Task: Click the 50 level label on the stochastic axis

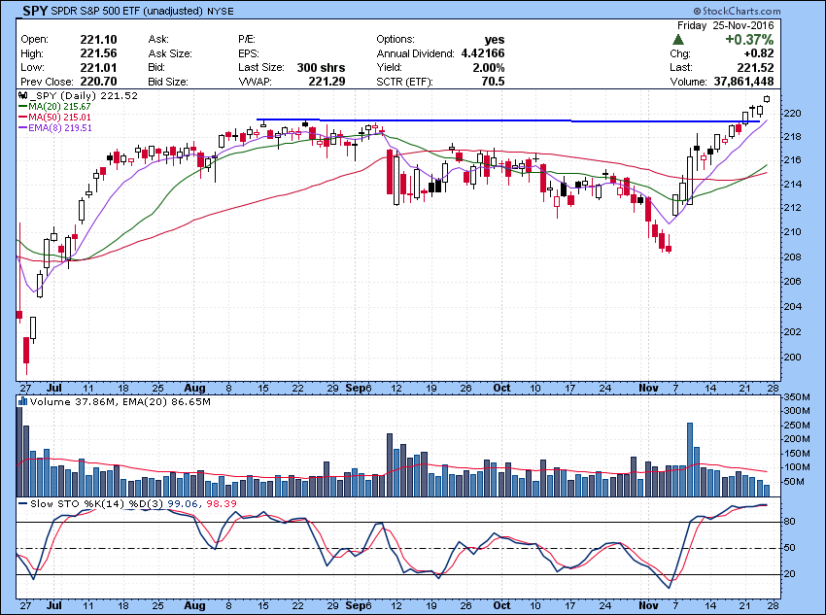Action: click(x=790, y=548)
